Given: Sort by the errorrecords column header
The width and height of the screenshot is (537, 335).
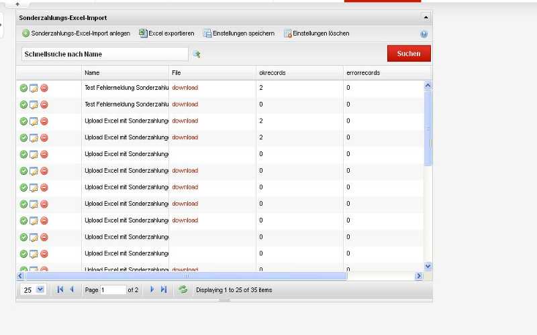Looking at the screenshot, I should [x=387, y=73].
